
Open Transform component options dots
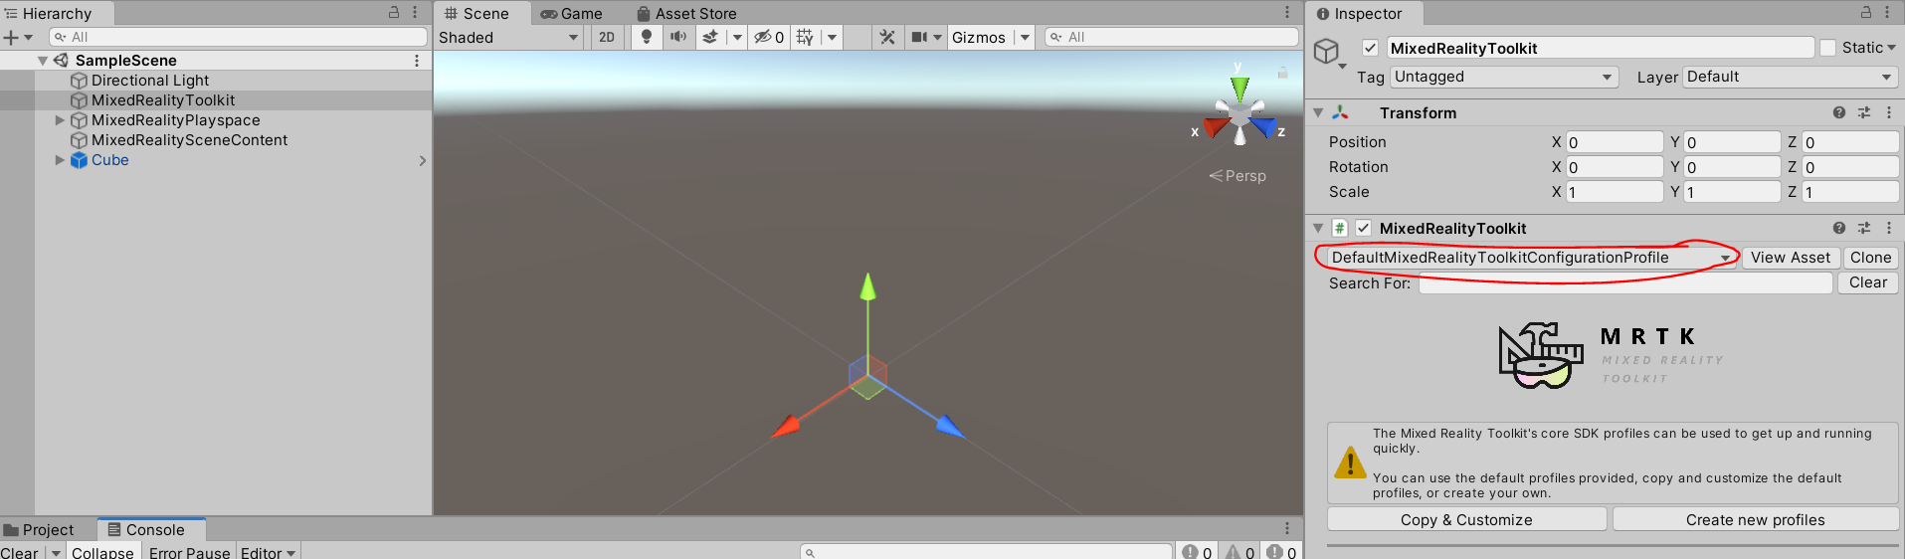(1889, 113)
